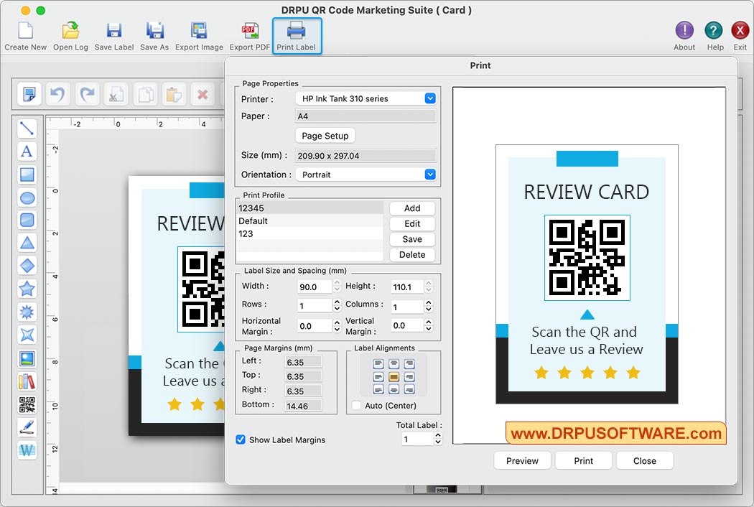Select the center label alignment option
Screen dimensions: 754x507
[394, 377]
